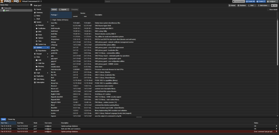Switch to the Cluster log tab

pos(11,119)
